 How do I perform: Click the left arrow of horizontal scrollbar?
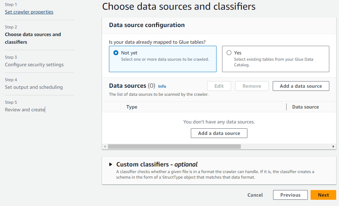(105, 147)
